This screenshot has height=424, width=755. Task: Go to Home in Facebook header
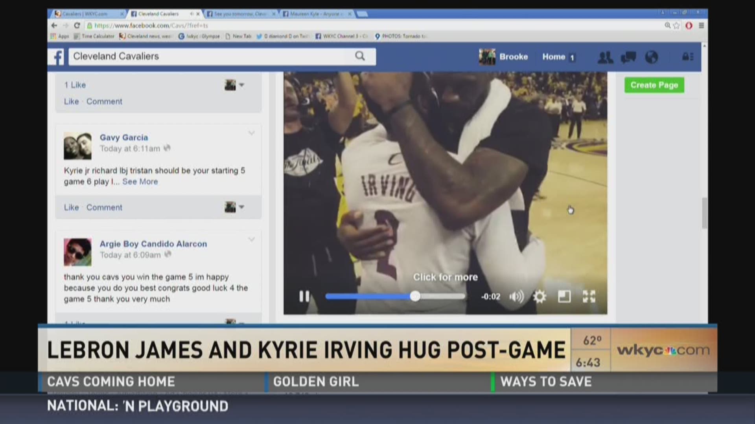pos(554,57)
